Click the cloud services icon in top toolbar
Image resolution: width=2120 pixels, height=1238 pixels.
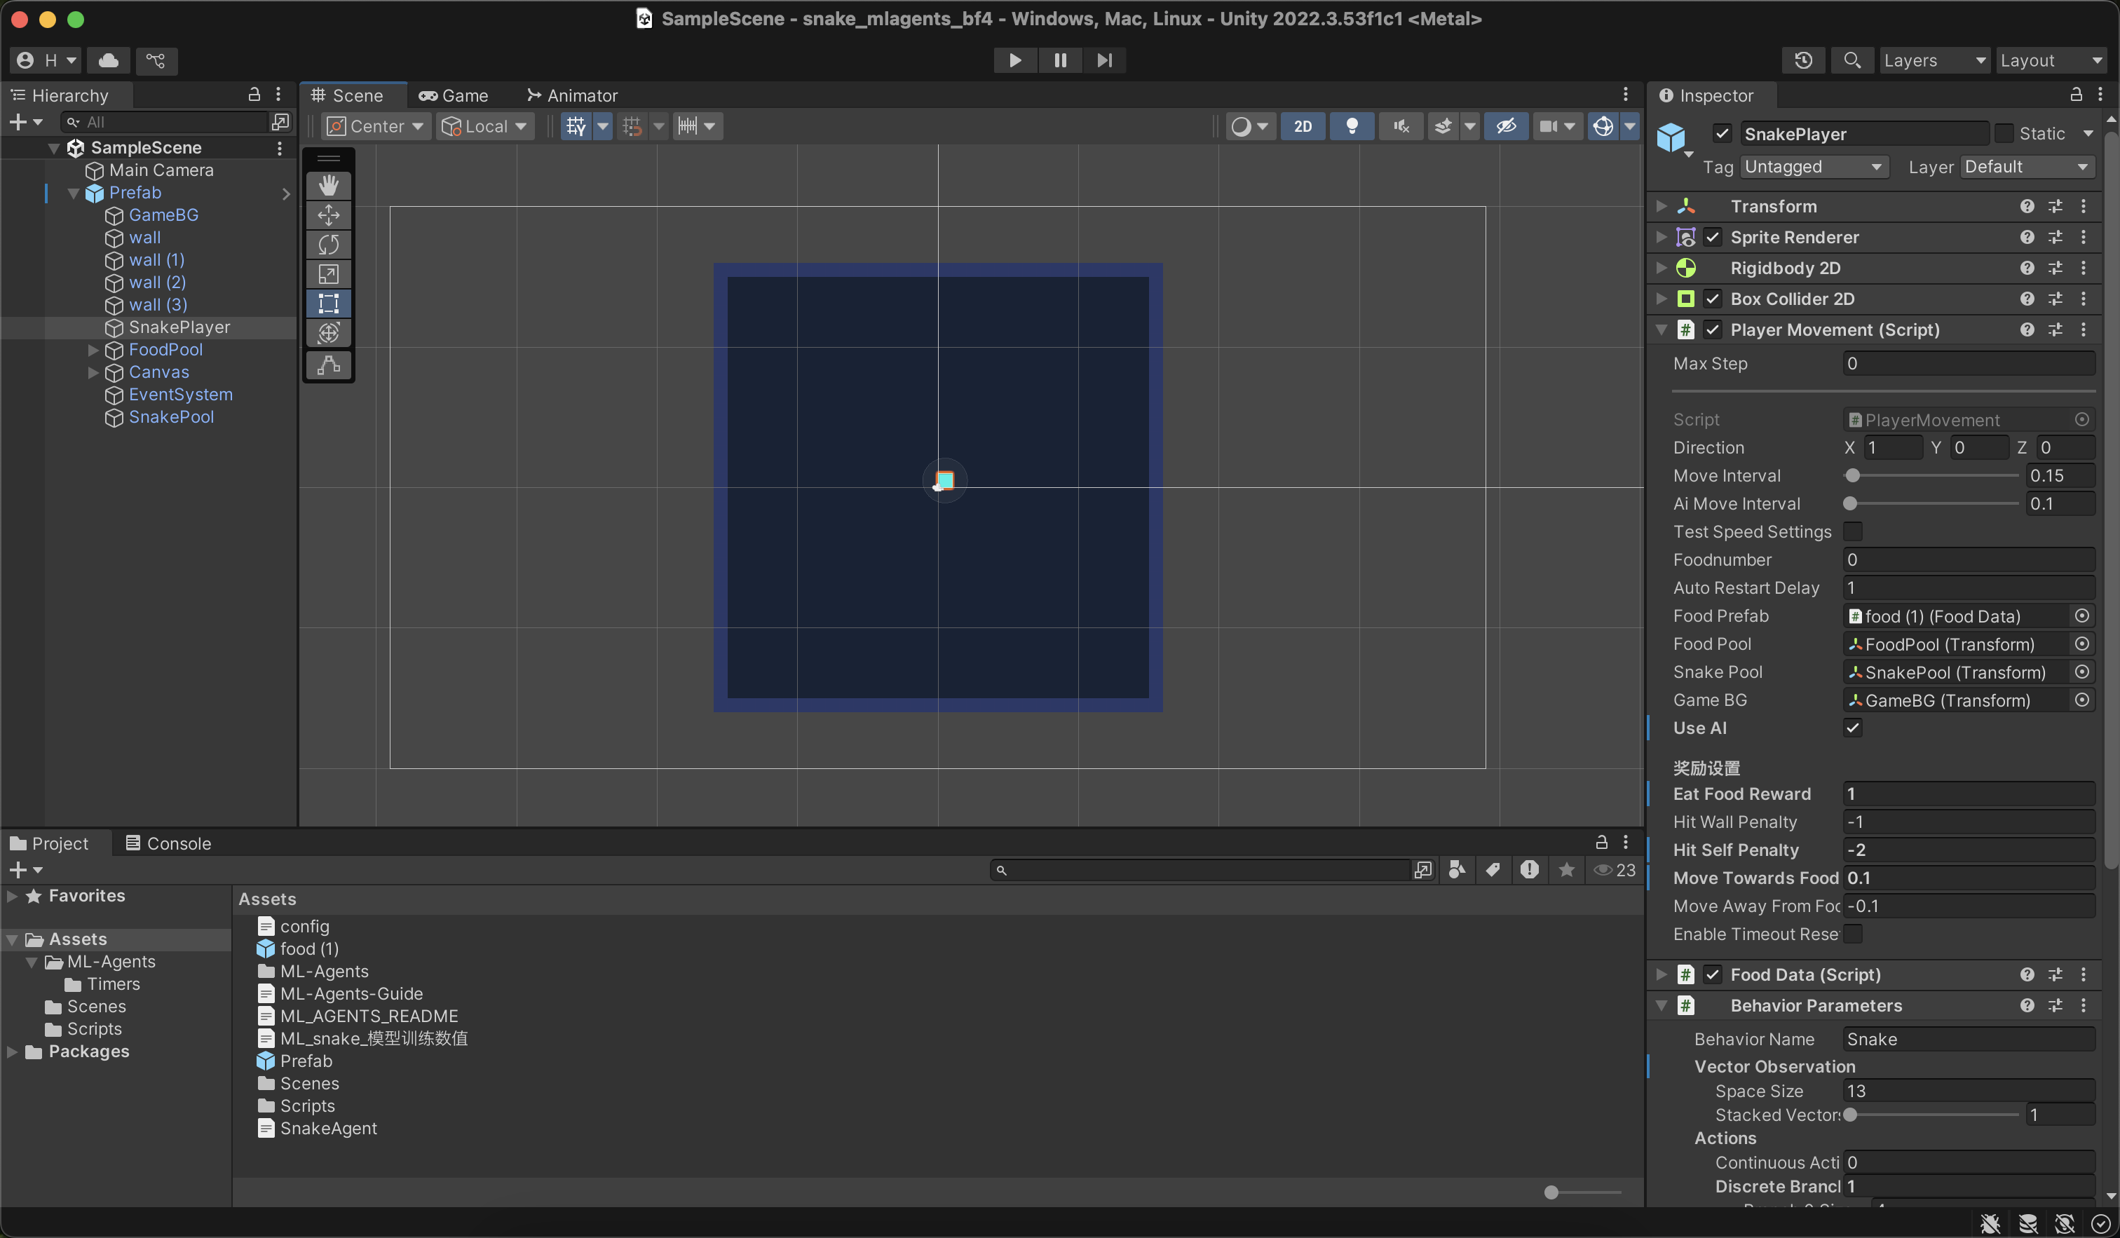(x=109, y=60)
